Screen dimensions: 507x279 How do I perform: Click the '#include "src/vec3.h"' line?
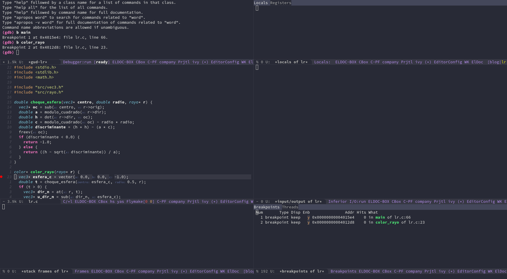[x=39, y=87]
